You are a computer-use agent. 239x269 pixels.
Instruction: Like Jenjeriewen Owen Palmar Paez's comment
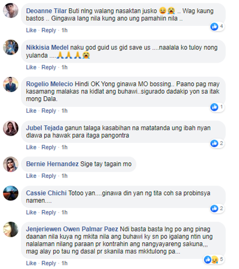31,263
